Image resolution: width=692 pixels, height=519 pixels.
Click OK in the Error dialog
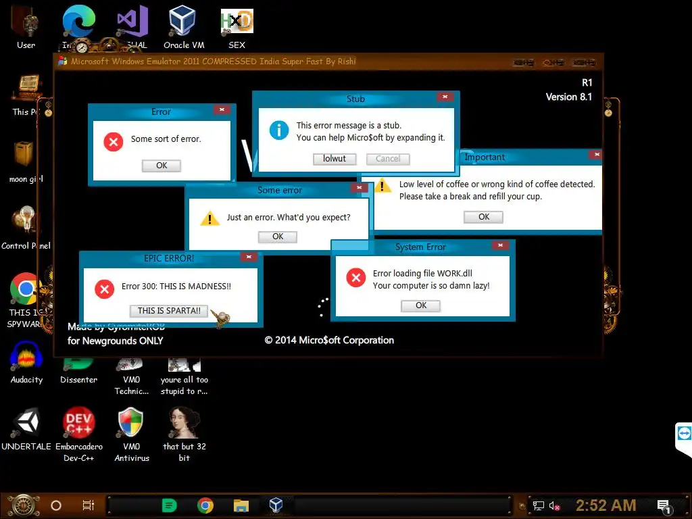click(162, 166)
